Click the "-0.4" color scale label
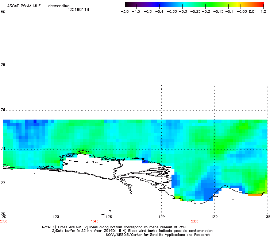This screenshot has height=237, width=270. 159,12
